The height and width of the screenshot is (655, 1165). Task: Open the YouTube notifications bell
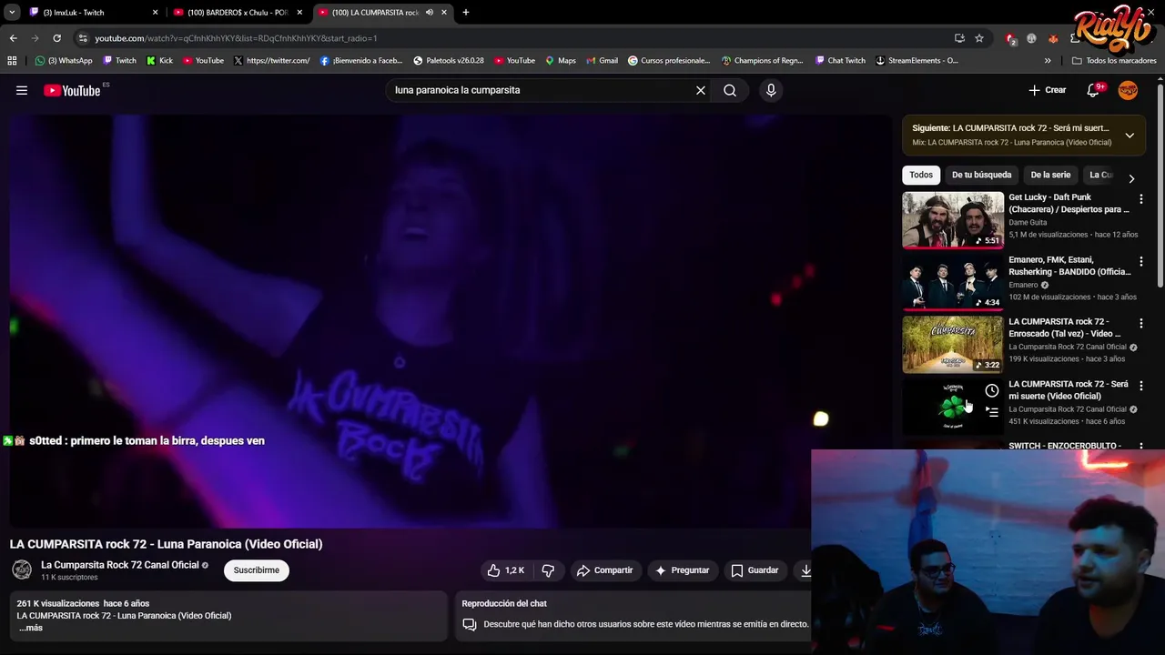coord(1094,90)
